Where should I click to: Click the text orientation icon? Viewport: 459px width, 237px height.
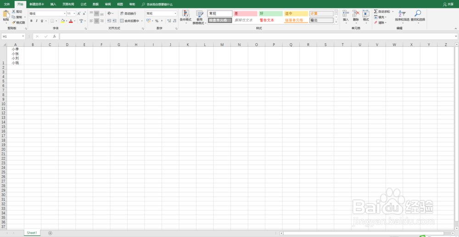109,13
